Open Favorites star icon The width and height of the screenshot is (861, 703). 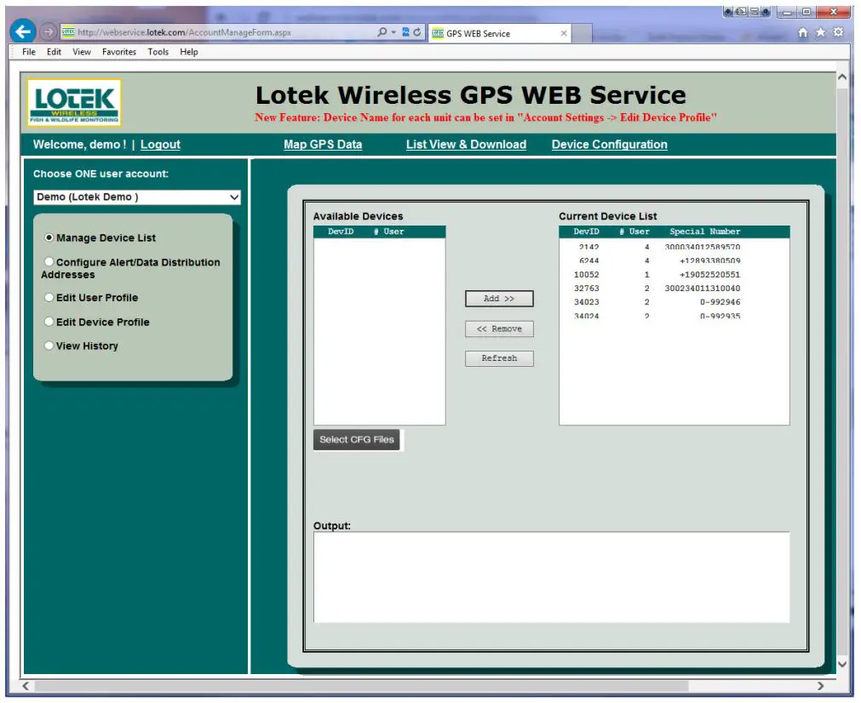pos(820,32)
